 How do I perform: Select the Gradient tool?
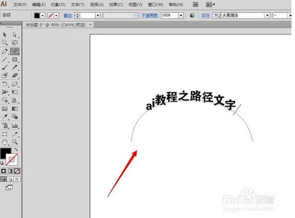pyautogui.click(x=15, y=109)
